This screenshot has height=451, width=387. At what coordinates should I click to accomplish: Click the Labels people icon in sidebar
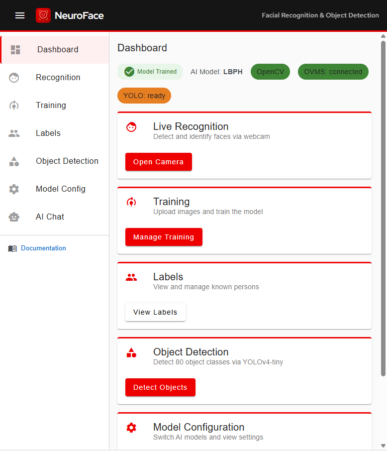point(14,133)
